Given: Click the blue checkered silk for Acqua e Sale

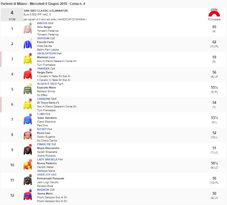Looking at the screenshot, I should click(28, 89).
